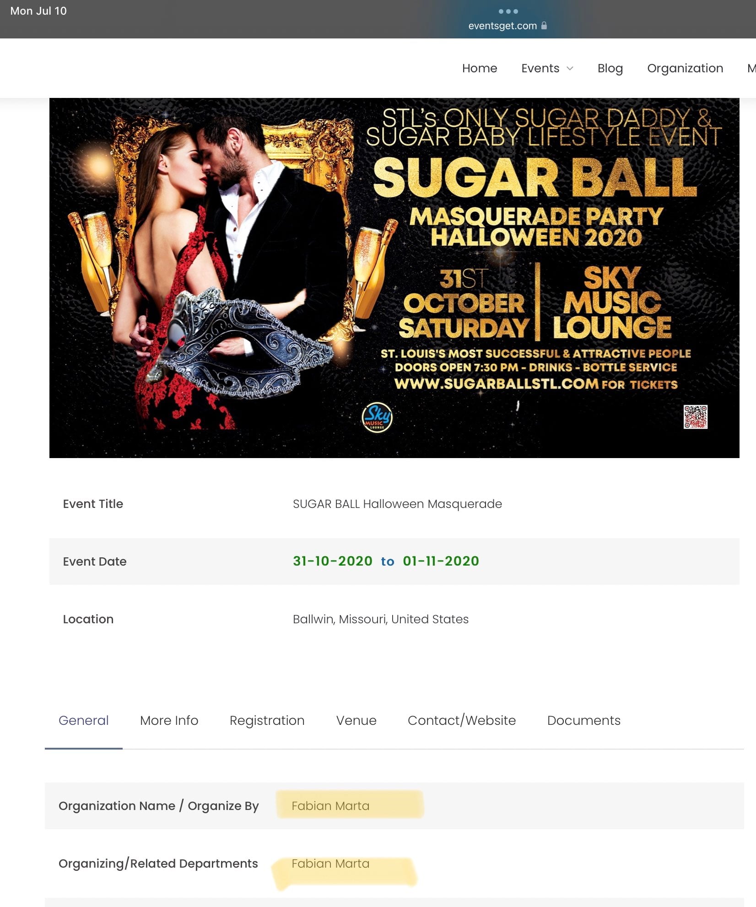Click the Sugar Ball event banner image
This screenshot has width=756, height=907.
[394, 278]
